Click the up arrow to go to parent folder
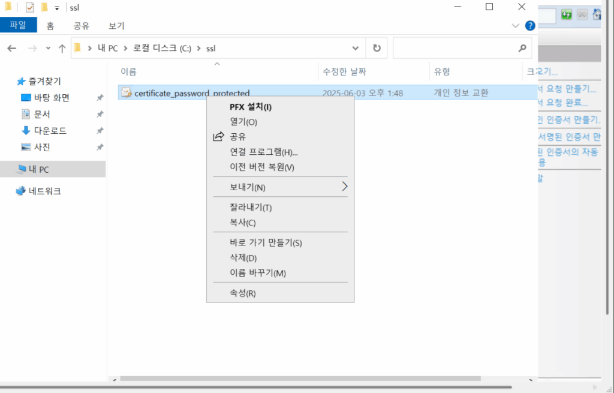Screen dimensions: 614x393 click(62, 48)
